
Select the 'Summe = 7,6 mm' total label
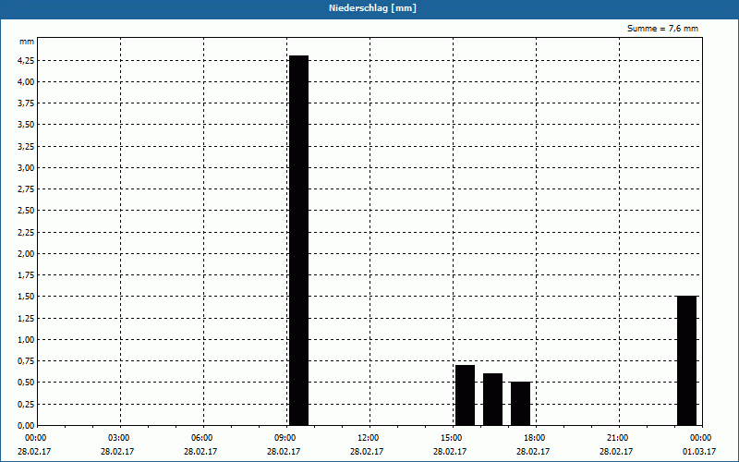click(662, 29)
